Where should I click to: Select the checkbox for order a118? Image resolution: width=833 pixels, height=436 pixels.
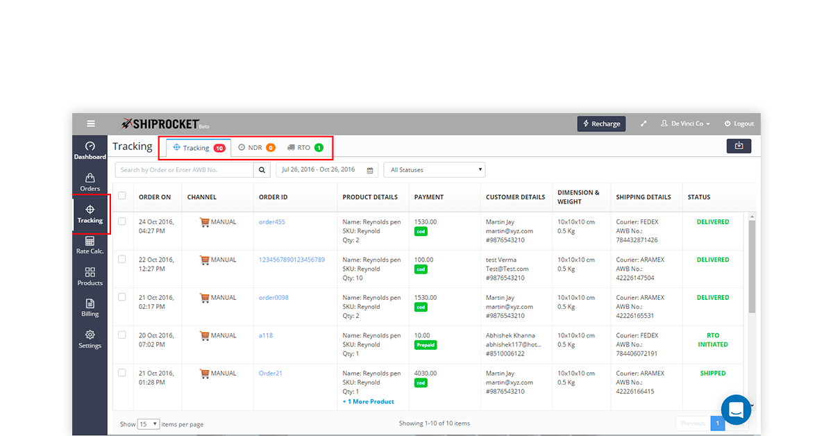pos(122,335)
